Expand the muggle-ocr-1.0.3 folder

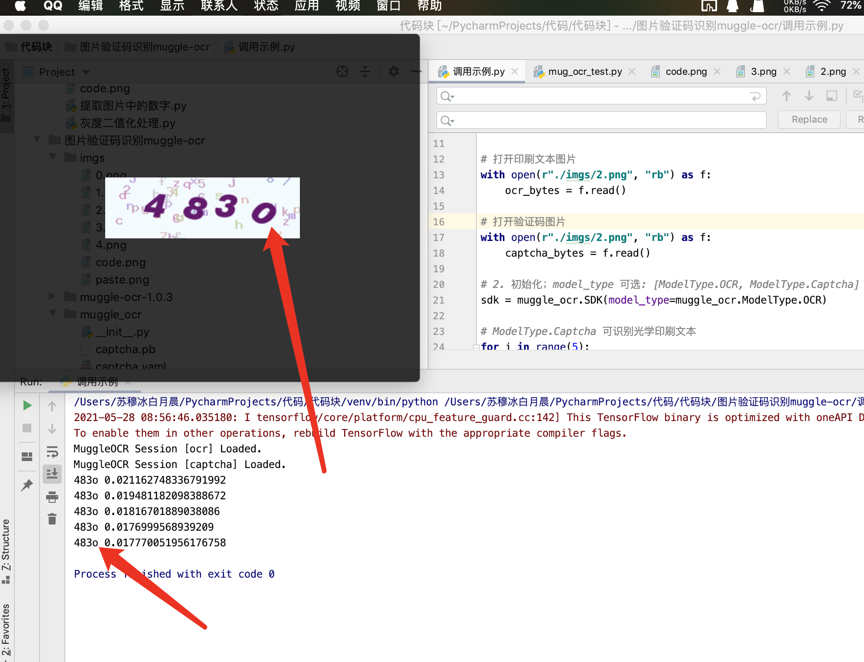[52, 297]
